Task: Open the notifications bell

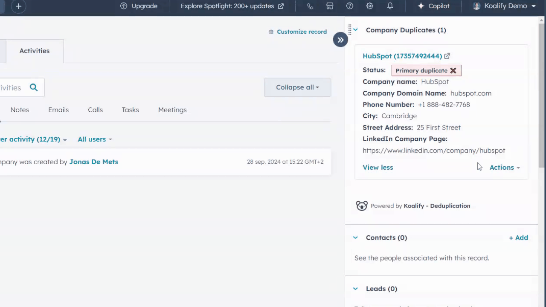Action: [x=390, y=6]
